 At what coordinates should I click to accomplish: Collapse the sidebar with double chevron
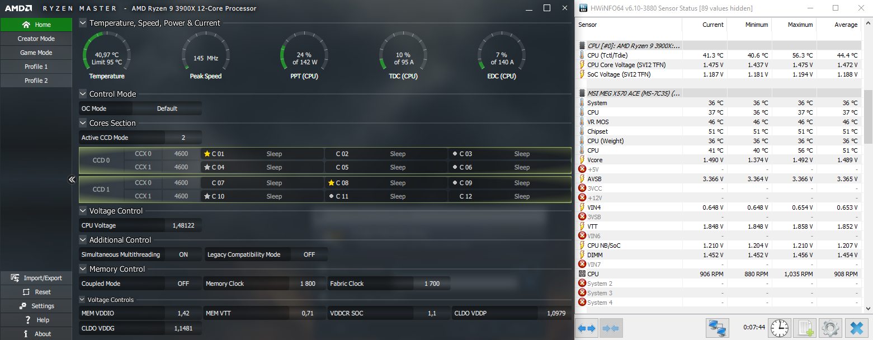[x=72, y=180]
